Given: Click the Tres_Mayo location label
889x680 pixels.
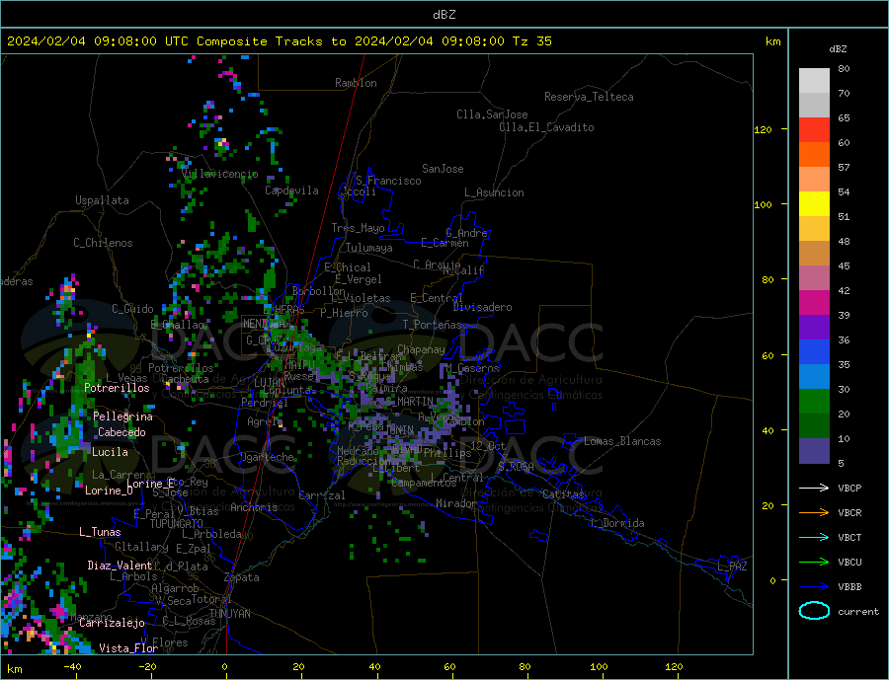Looking at the screenshot, I should pos(358,228).
